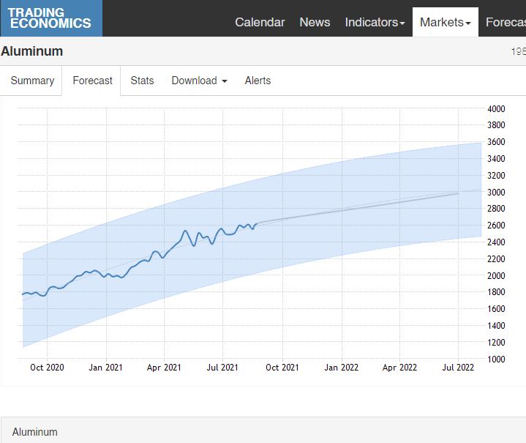Click the Jan 2022 x-axis label
The height and width of the screenshot is (443, 526).
point(341,368)
